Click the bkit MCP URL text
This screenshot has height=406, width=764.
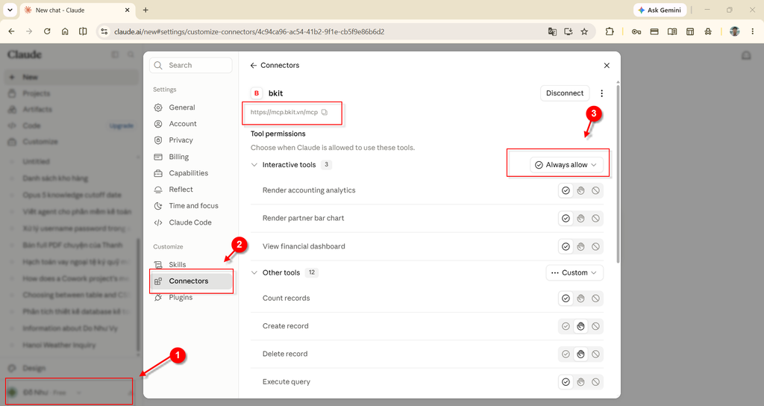click(284, 112)
